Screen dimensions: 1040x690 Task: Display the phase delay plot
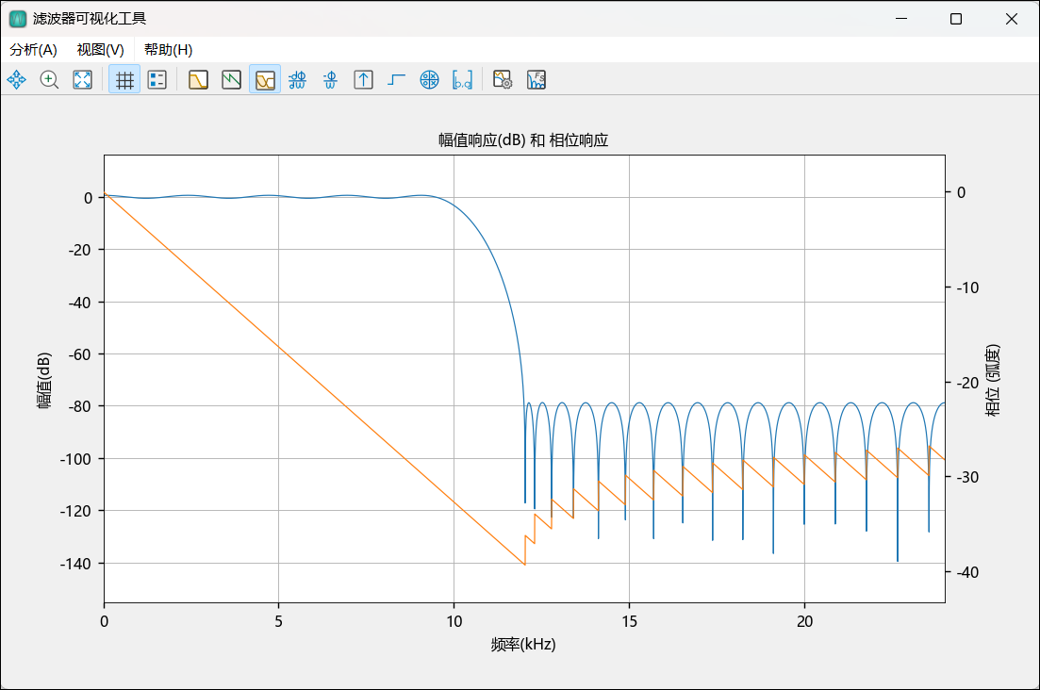[x=330, y=80]
